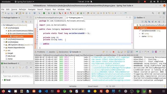Terminate the console with red stop button
Viewport: 167px width, 94px height.
coord(114,52)
